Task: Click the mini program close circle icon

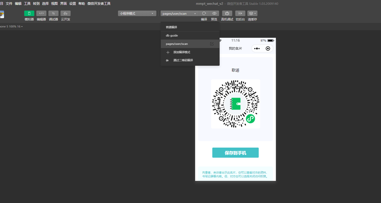Action: coord(268,48)
